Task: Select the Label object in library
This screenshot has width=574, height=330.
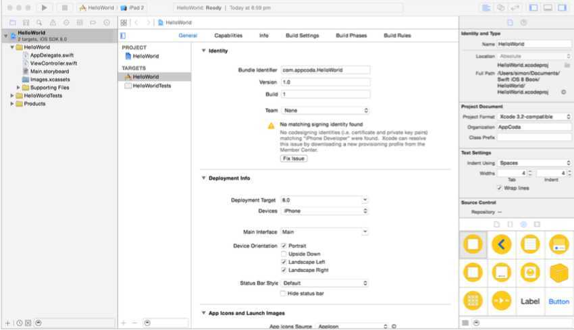Action: click(530, 302)
